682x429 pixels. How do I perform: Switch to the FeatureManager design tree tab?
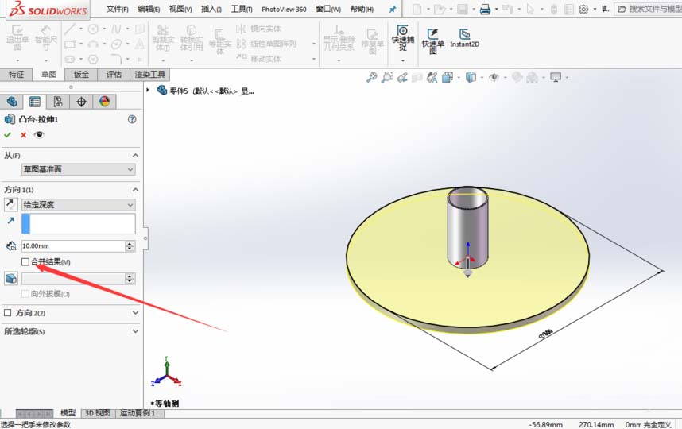click(x=12, y=102)
